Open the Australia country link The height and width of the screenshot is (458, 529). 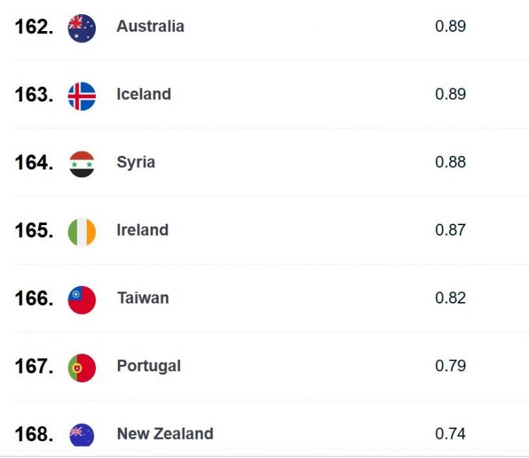point(150,26)
